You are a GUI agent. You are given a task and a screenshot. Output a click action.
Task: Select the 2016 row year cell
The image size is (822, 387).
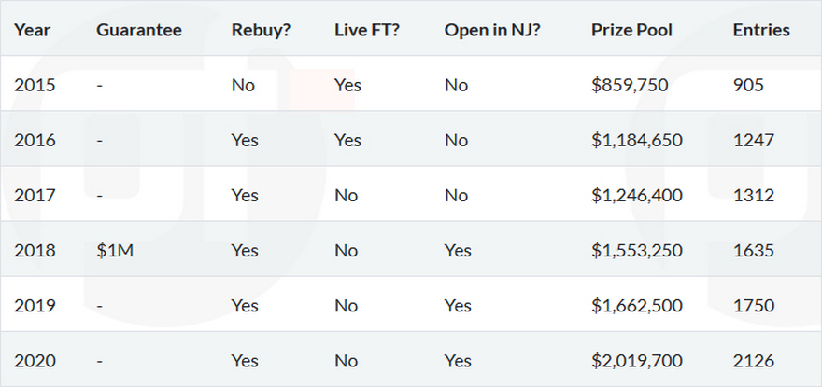35,141
